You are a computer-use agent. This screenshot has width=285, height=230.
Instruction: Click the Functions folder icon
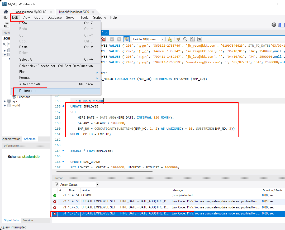point(14,97)
